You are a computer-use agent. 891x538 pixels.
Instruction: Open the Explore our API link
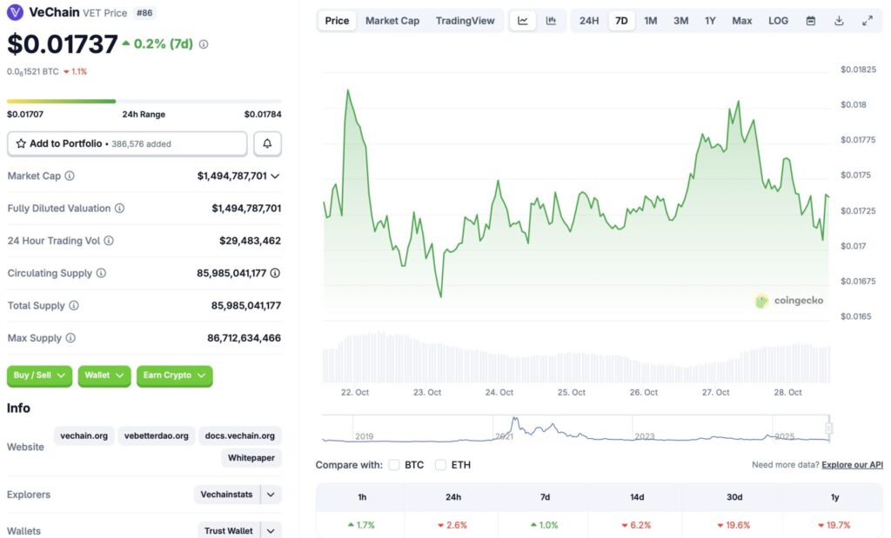pos(852,465)
